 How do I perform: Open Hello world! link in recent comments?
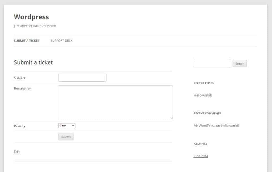point(230,126)
